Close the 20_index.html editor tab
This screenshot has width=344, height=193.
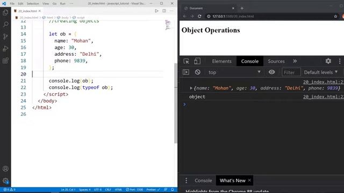(x=40, y=11)
